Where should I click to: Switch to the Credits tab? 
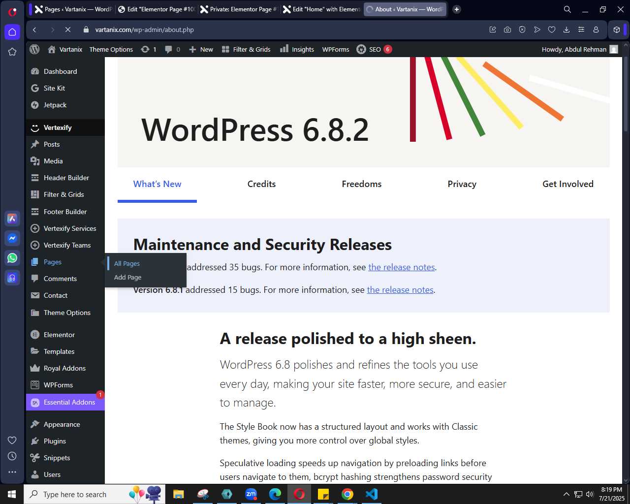[x=261, y=184]
